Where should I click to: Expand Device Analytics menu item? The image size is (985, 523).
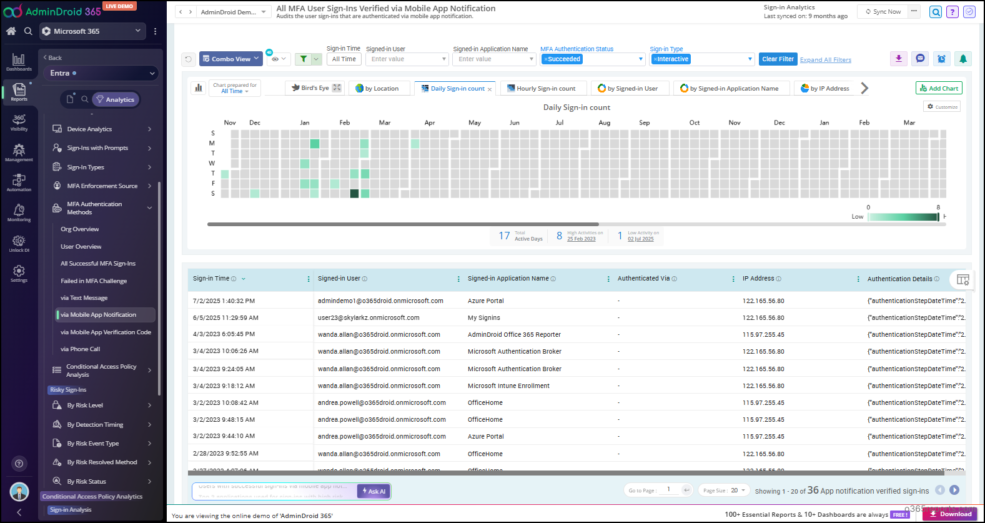[102, 129]
